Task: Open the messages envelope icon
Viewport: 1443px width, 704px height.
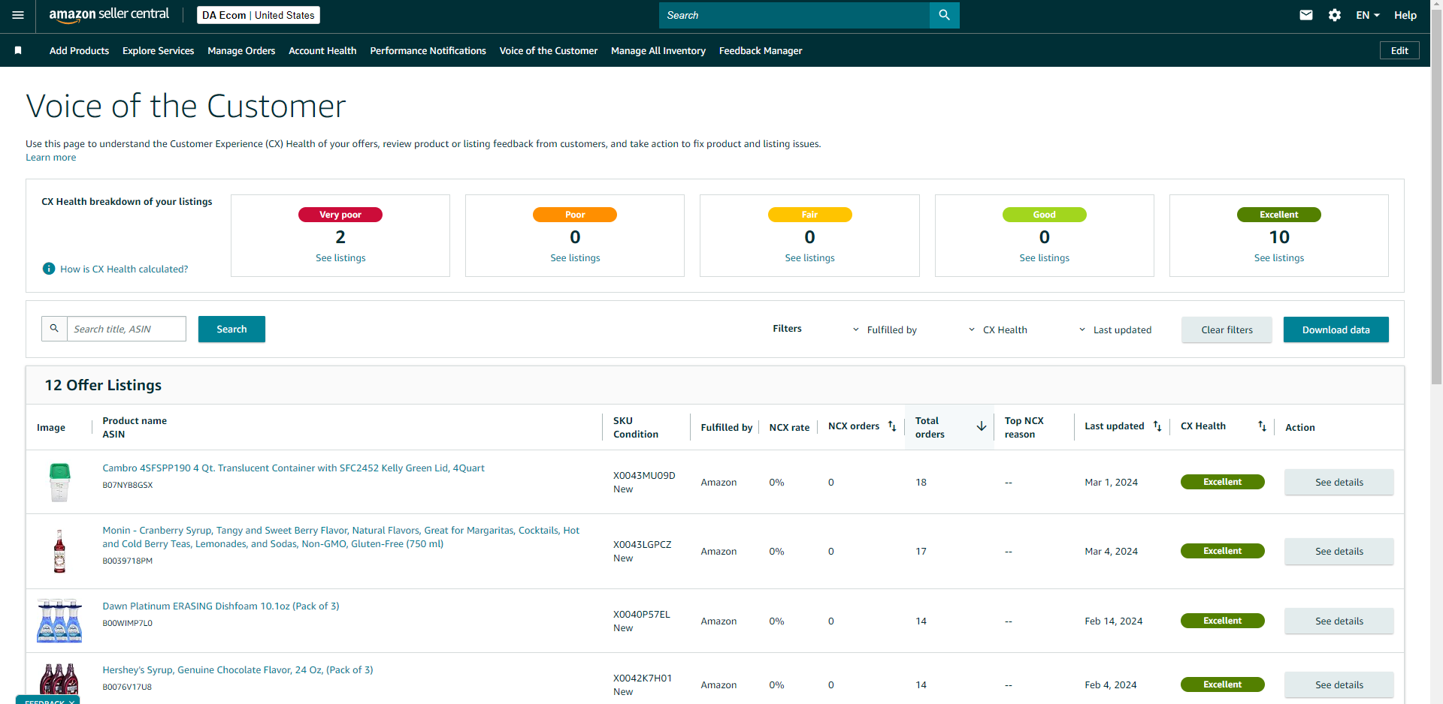Action: [x=1306, y=15]
